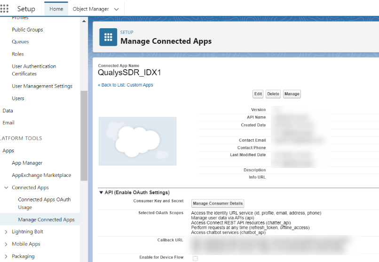Click sidebar scroll up arrow
The width and height of the screenshot is (379, 262).
click(84, 21)
